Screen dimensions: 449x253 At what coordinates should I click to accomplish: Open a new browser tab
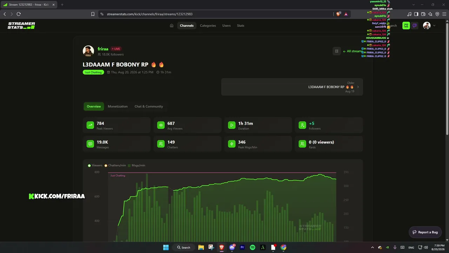click(62, 5)
